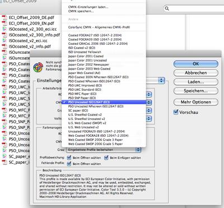
Task: Select U.S. Web Uncoated v2
Action: [104, 127]
